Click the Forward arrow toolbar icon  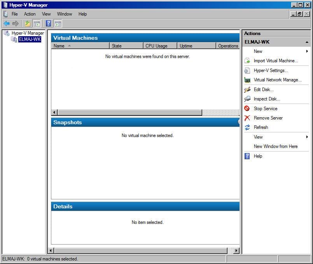tap(16, 24)
